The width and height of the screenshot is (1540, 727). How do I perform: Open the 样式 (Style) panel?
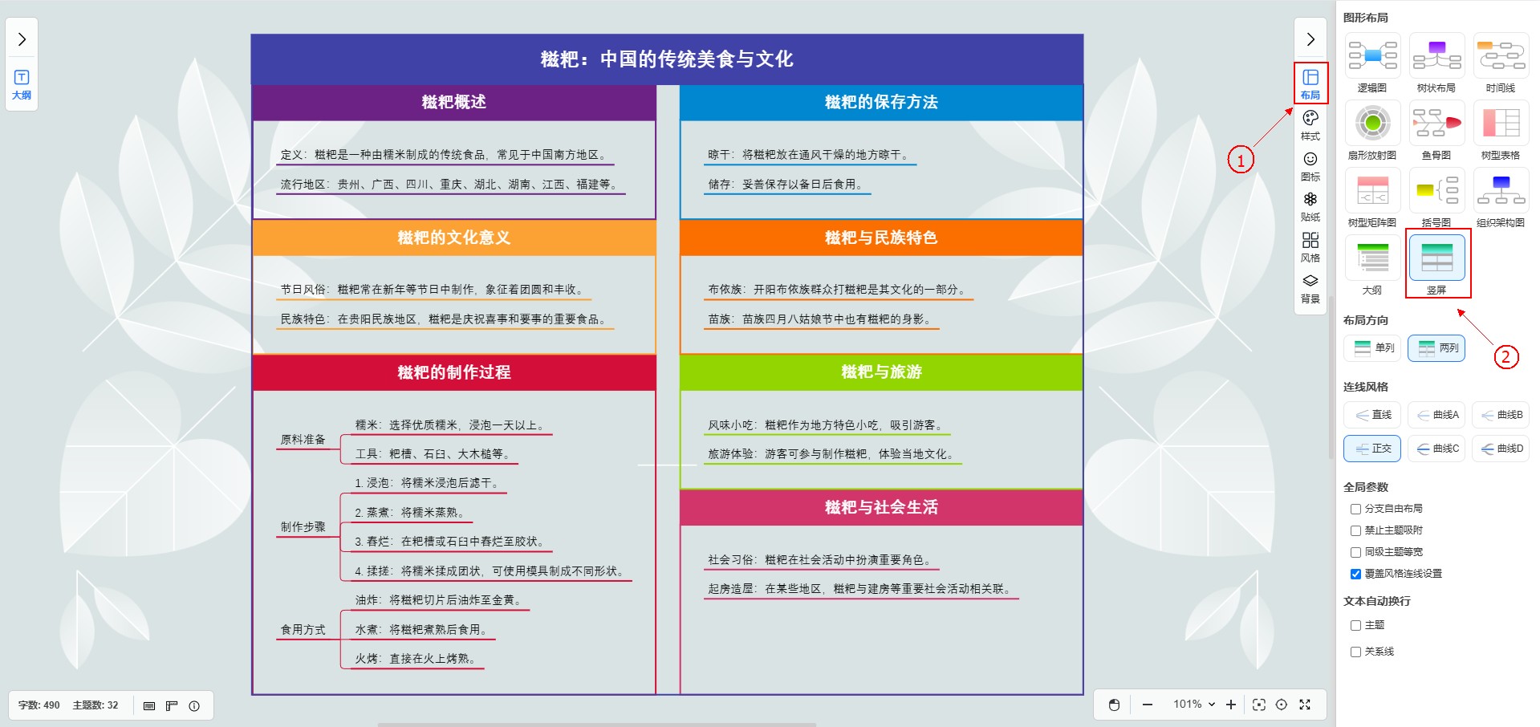1310,124
